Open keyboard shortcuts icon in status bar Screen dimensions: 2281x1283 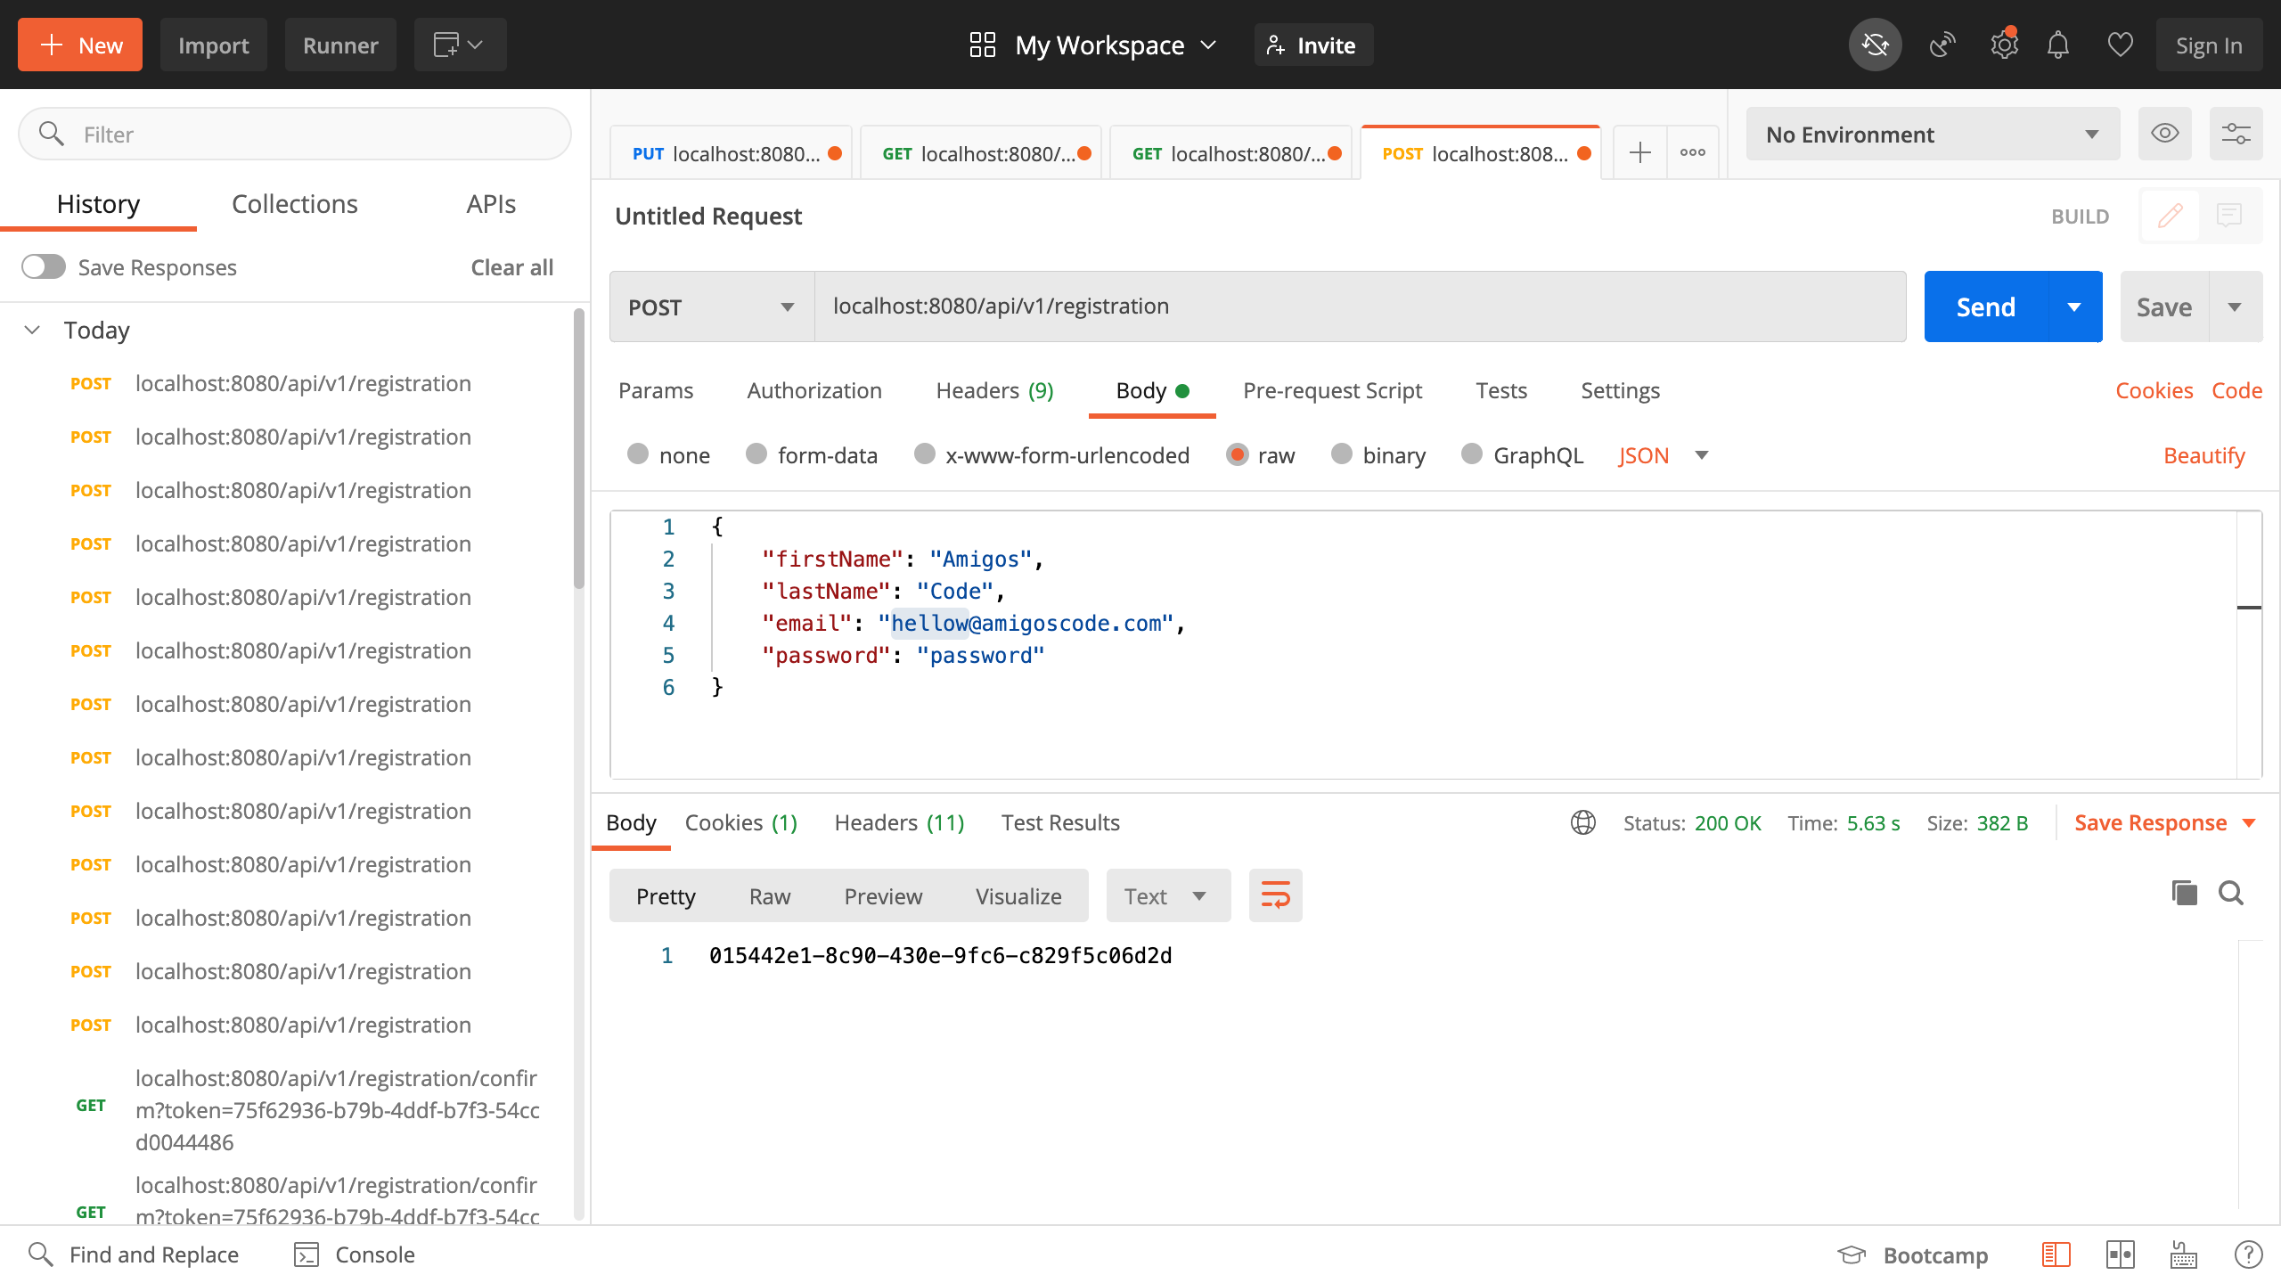pos(2183,1254)
